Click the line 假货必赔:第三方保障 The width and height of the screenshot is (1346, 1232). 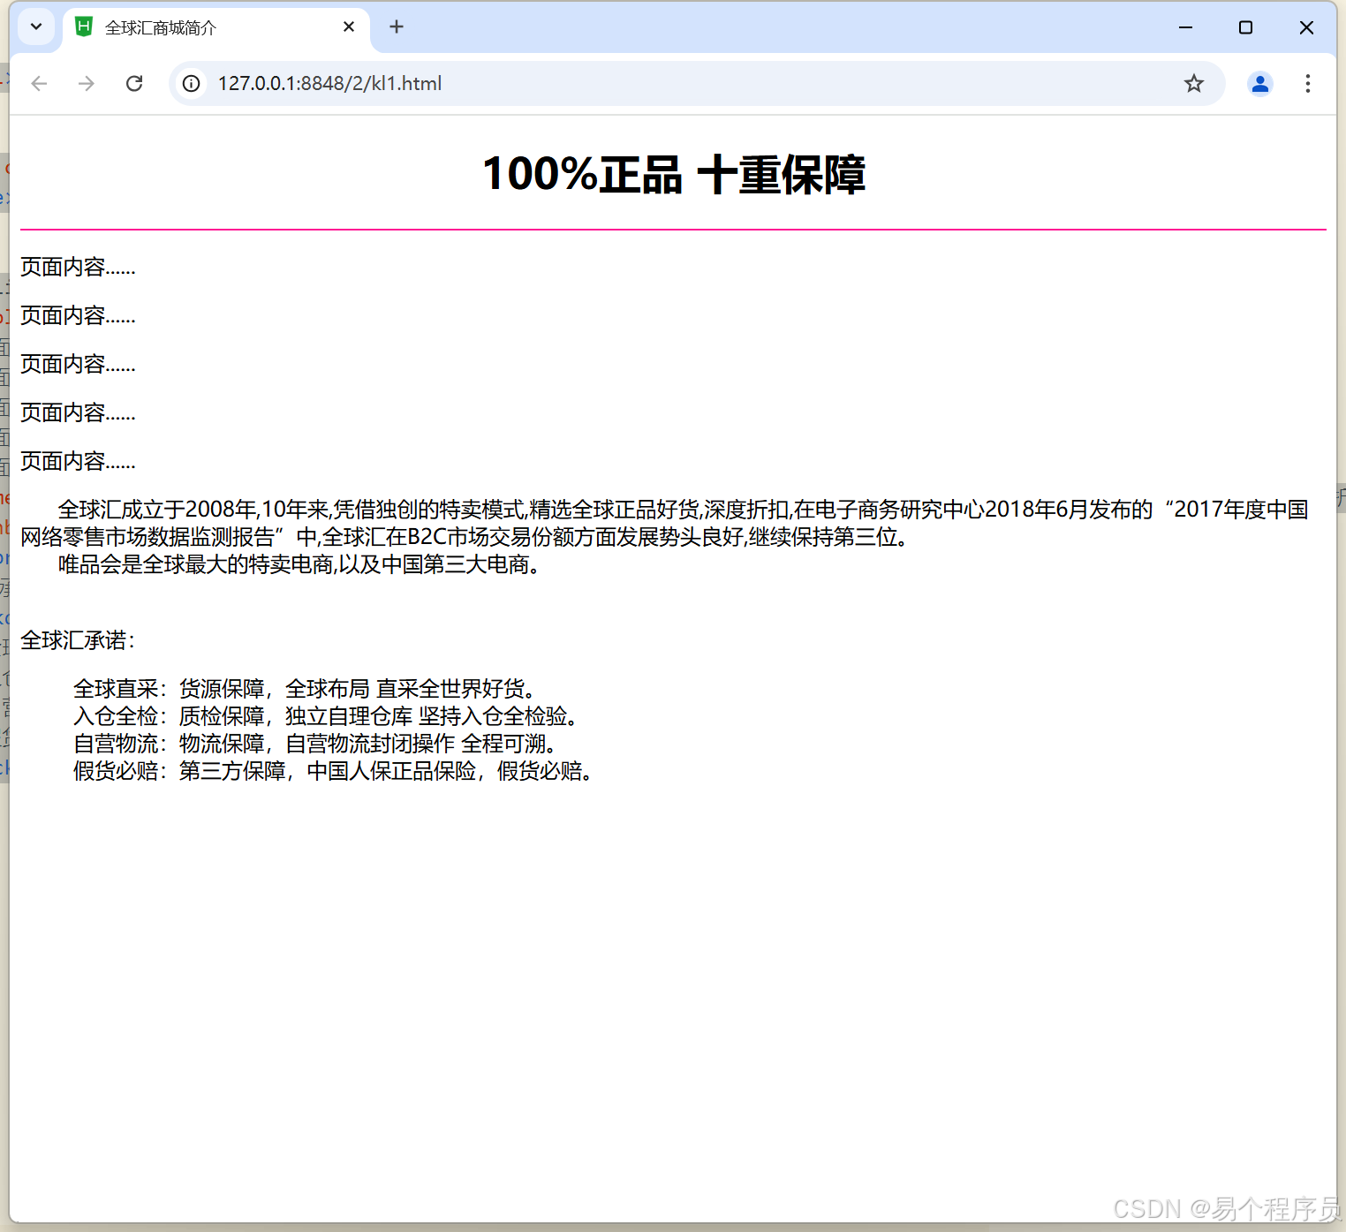[333, 771]
